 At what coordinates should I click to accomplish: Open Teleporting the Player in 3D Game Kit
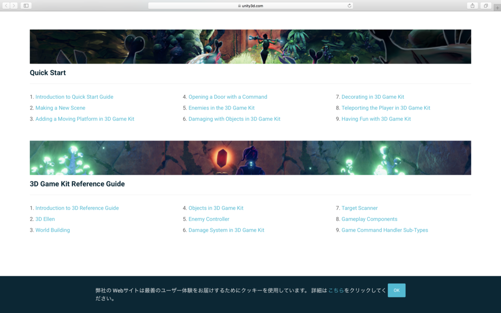386,108
